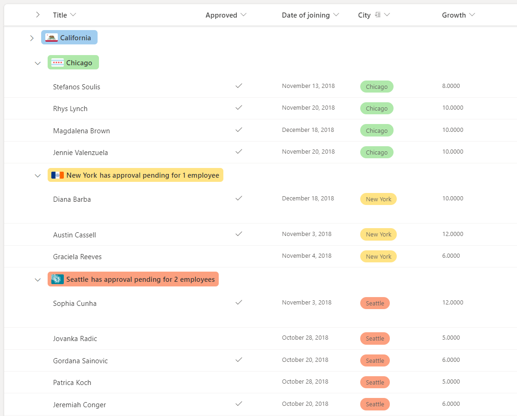
Task: Click the Seattle approval pending group caption
Action: coord(133,279)
